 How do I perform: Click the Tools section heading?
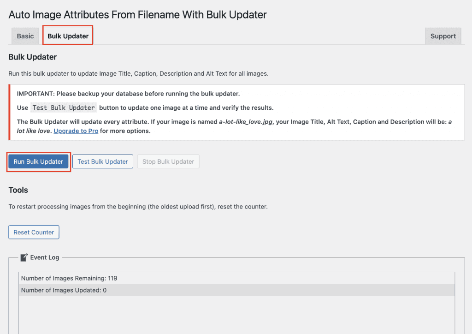coord(18,190)
